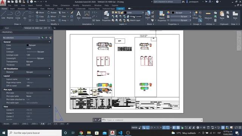Open the Measure utility
Viewport: 242px width, 136px height.
coord(208,15)
